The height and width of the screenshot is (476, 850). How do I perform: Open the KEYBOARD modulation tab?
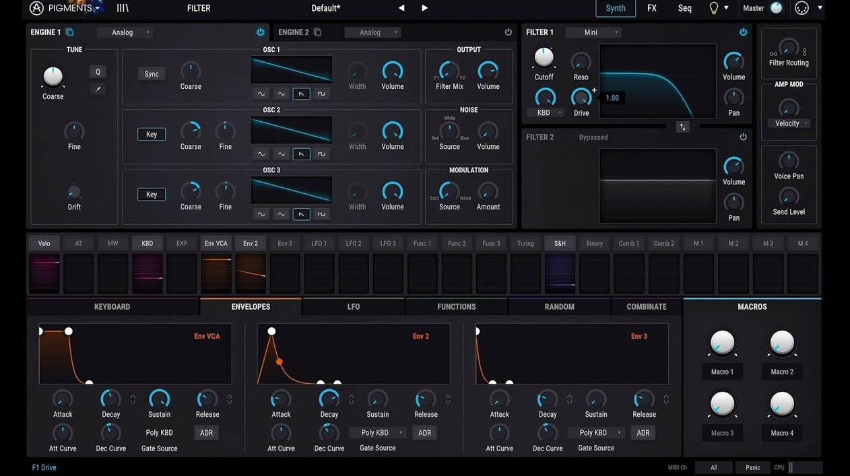112,307
